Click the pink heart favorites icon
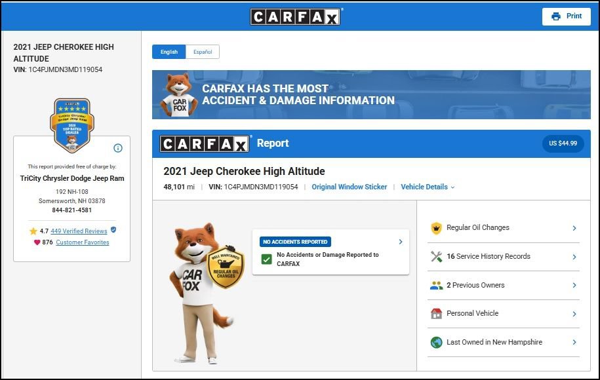This screenshot has height=380, width=600. 37,242
